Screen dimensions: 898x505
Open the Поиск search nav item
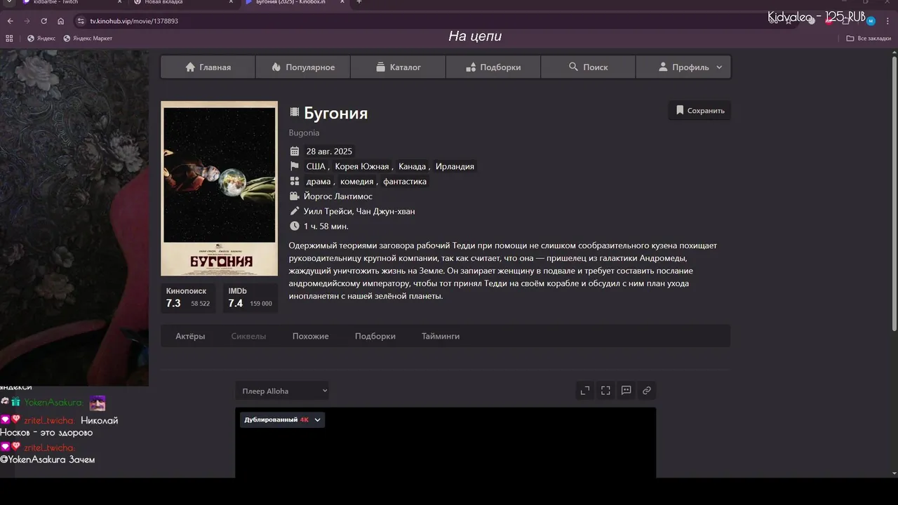(x=588, y=67)
